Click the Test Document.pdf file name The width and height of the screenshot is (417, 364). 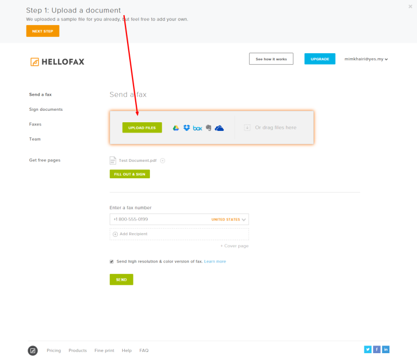(x=137, y=160)
